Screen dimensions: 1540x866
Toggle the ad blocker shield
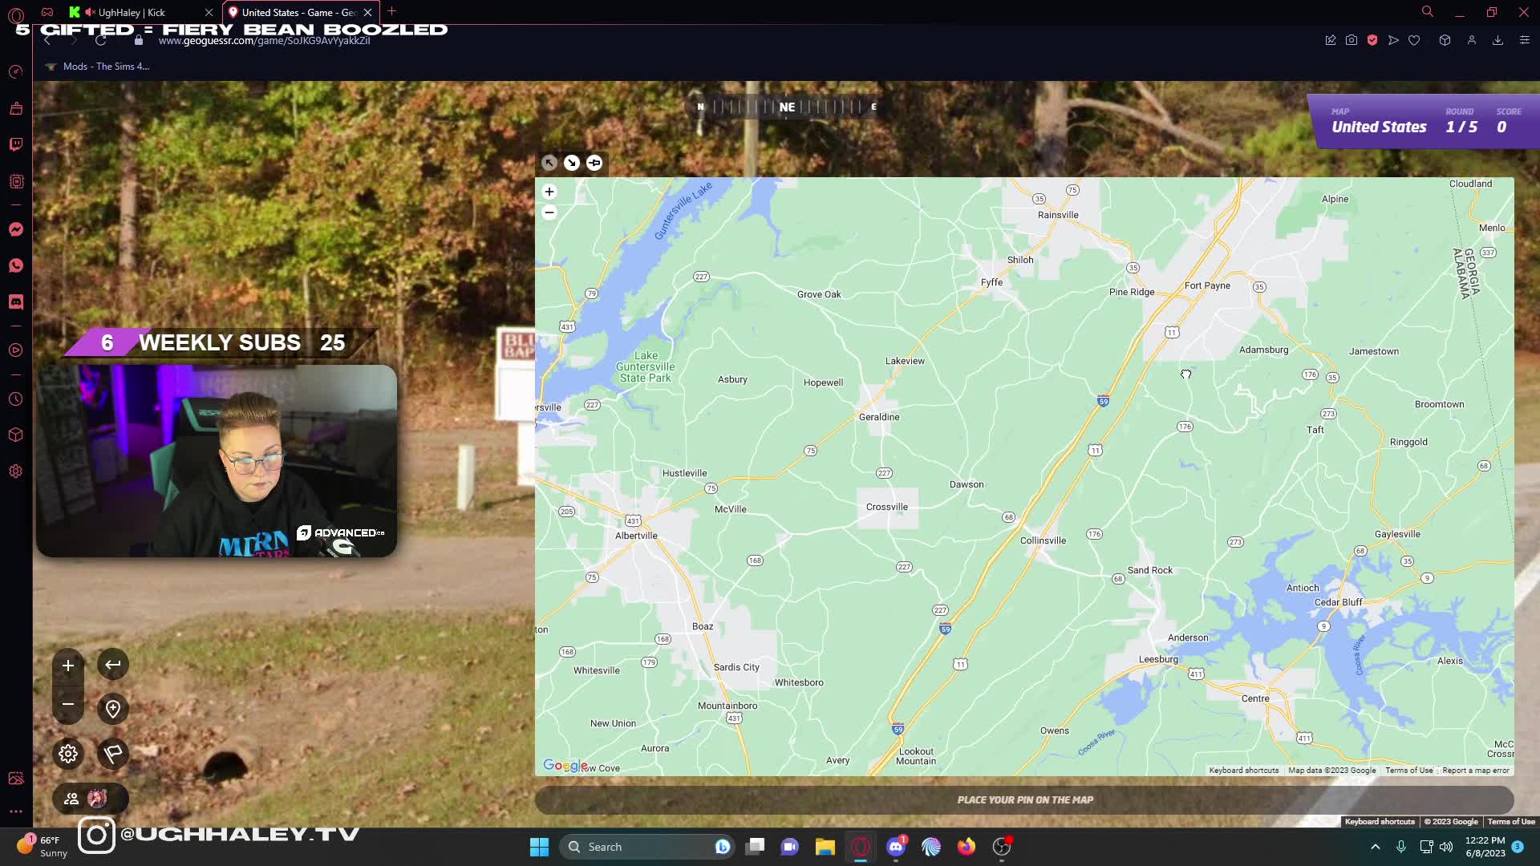[1372, 40]
